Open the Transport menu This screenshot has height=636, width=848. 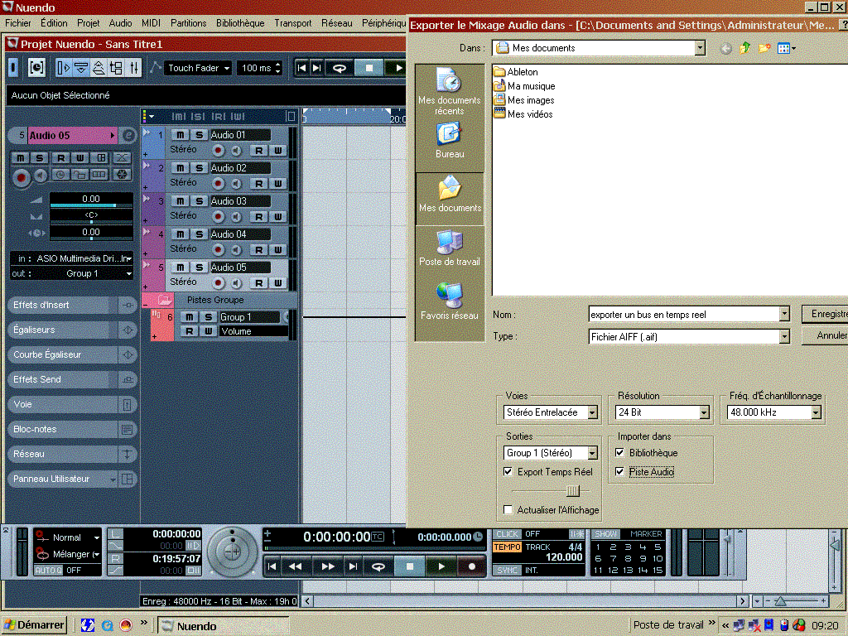pyautogui.click(x=293, y=23)
